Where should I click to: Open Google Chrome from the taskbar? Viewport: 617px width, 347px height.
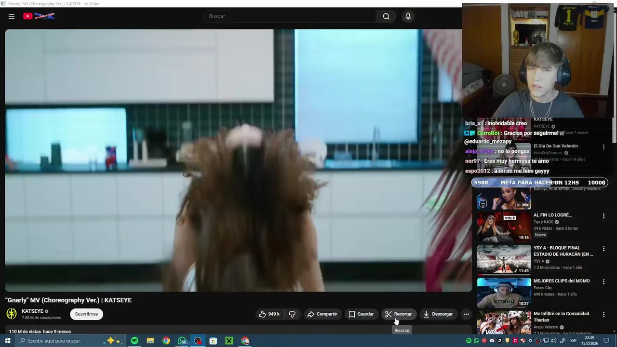[166, 341]
